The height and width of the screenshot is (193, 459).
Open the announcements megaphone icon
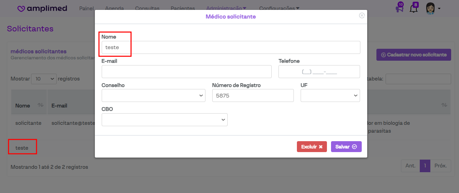point(399,8)
